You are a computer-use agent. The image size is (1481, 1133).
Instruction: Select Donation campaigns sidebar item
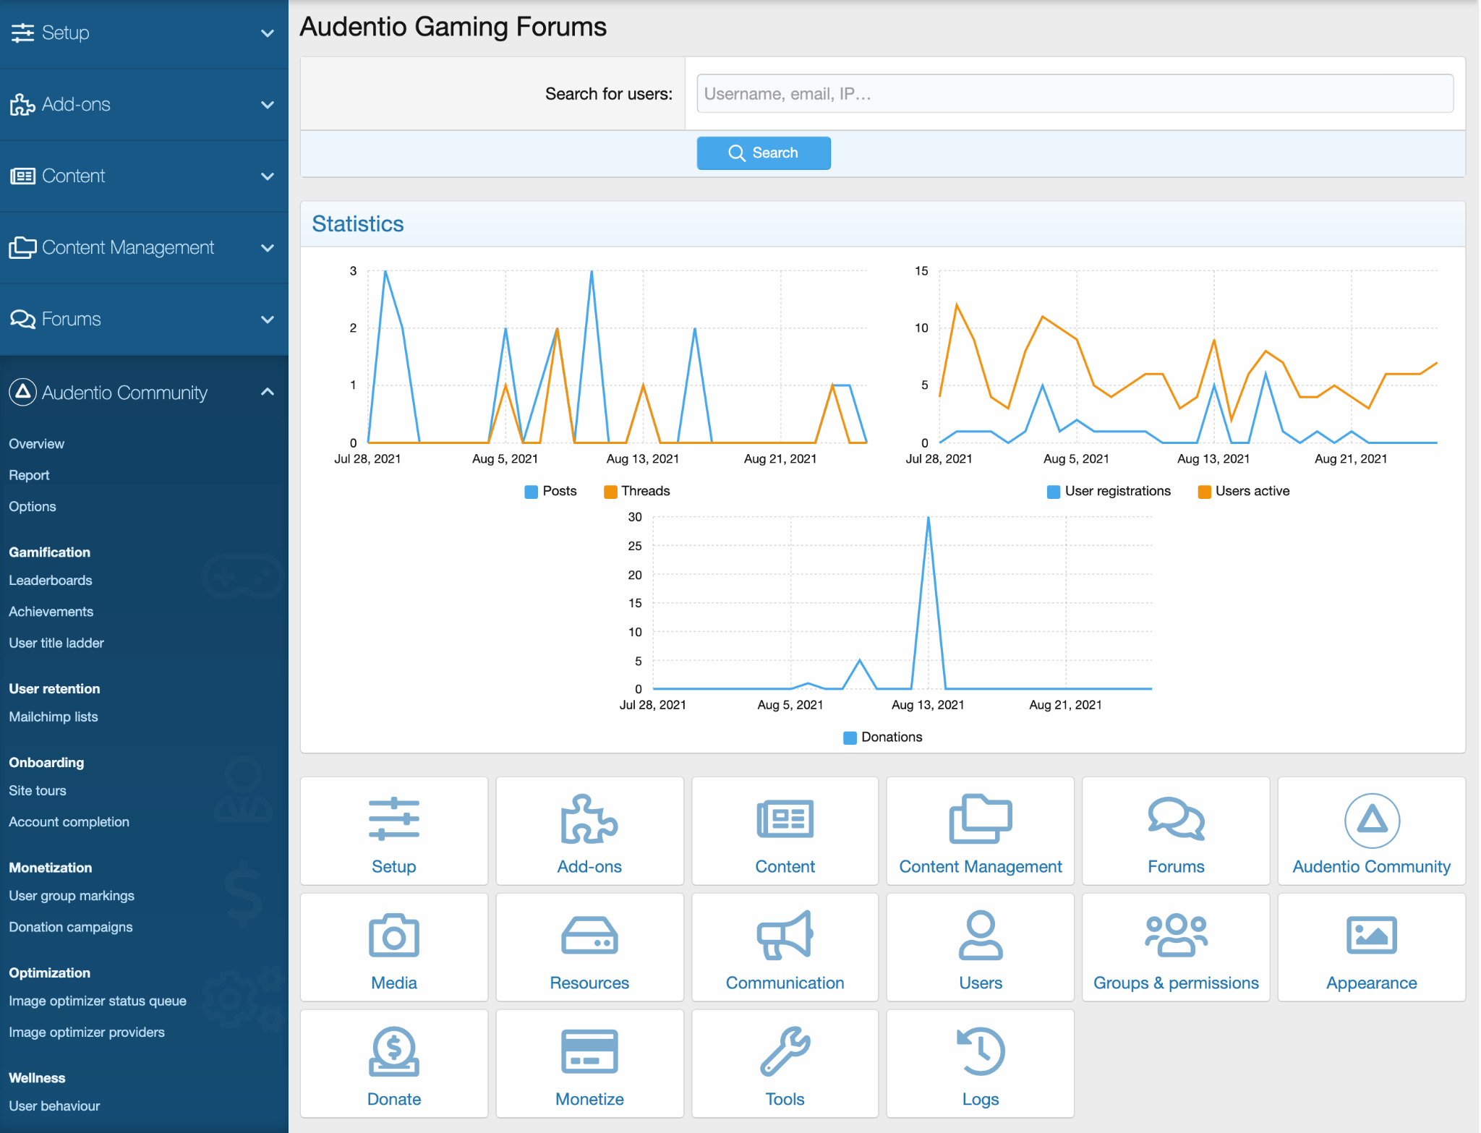[x=71, y=927]
